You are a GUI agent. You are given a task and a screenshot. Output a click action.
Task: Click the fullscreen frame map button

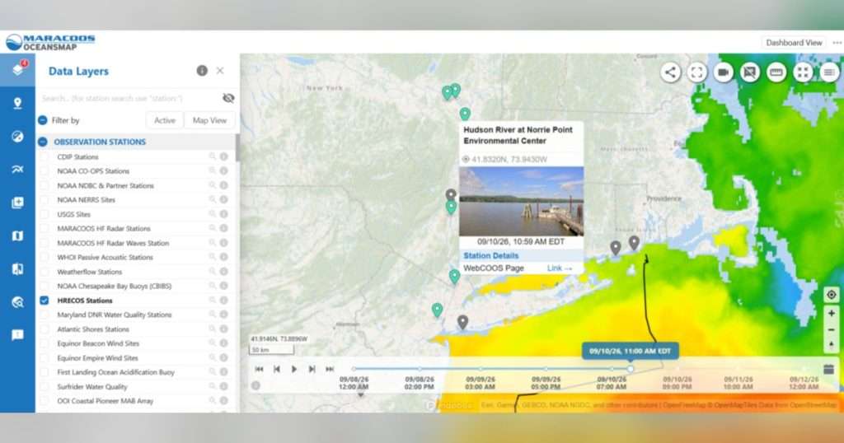696,72
